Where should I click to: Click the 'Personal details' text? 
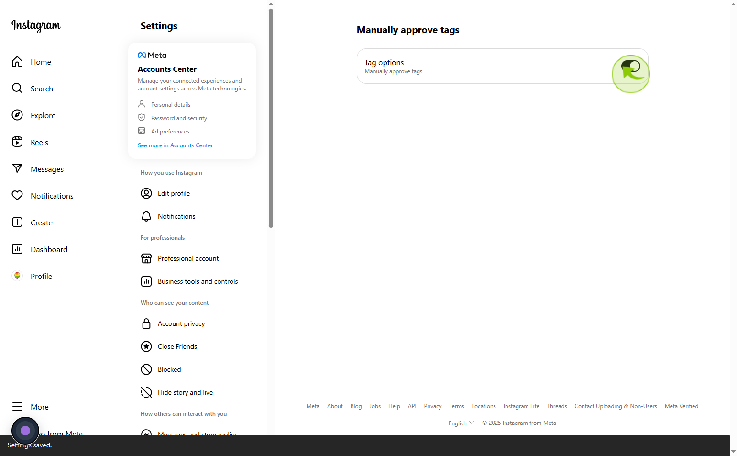pyautogui.click(x=171, y=105)
